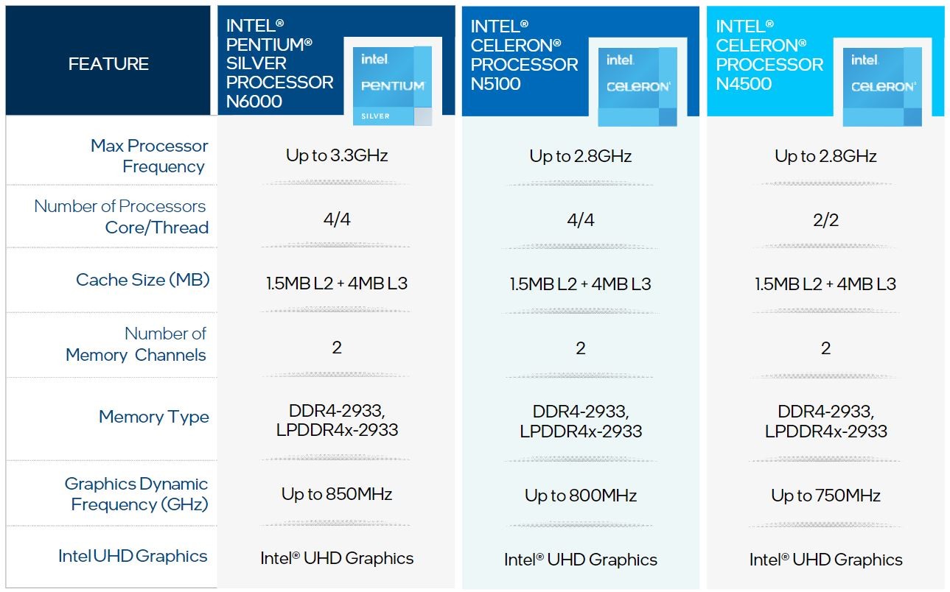This screenshot has height=592, width=950.
Task: Select the Max Processor Frequency row label
Action: click(x=150, y=156)
